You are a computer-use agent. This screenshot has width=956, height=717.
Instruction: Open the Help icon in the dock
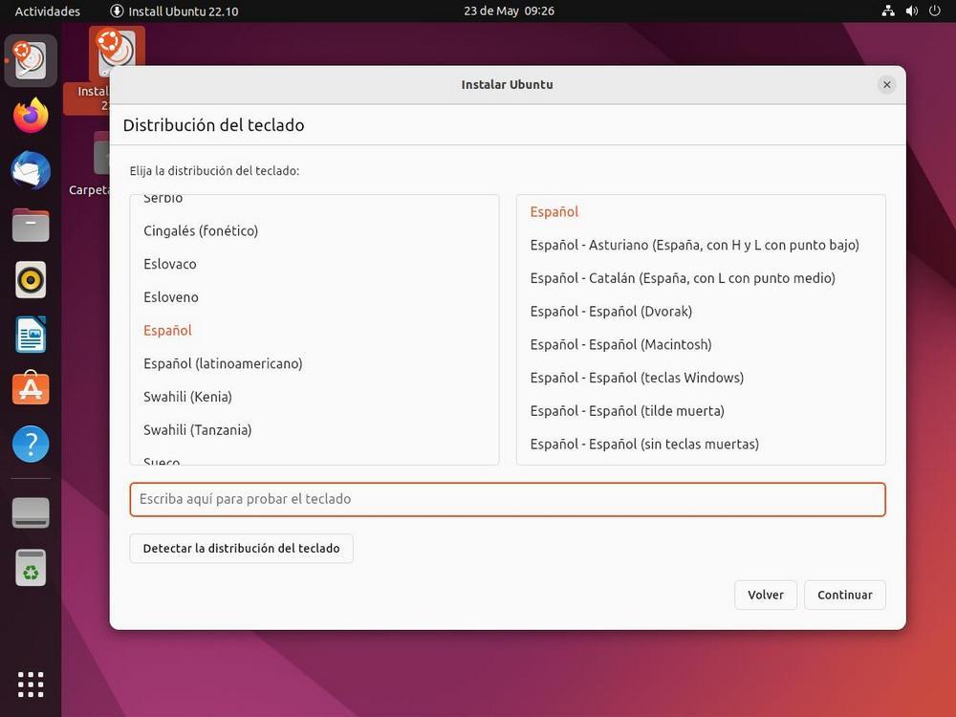31,444
